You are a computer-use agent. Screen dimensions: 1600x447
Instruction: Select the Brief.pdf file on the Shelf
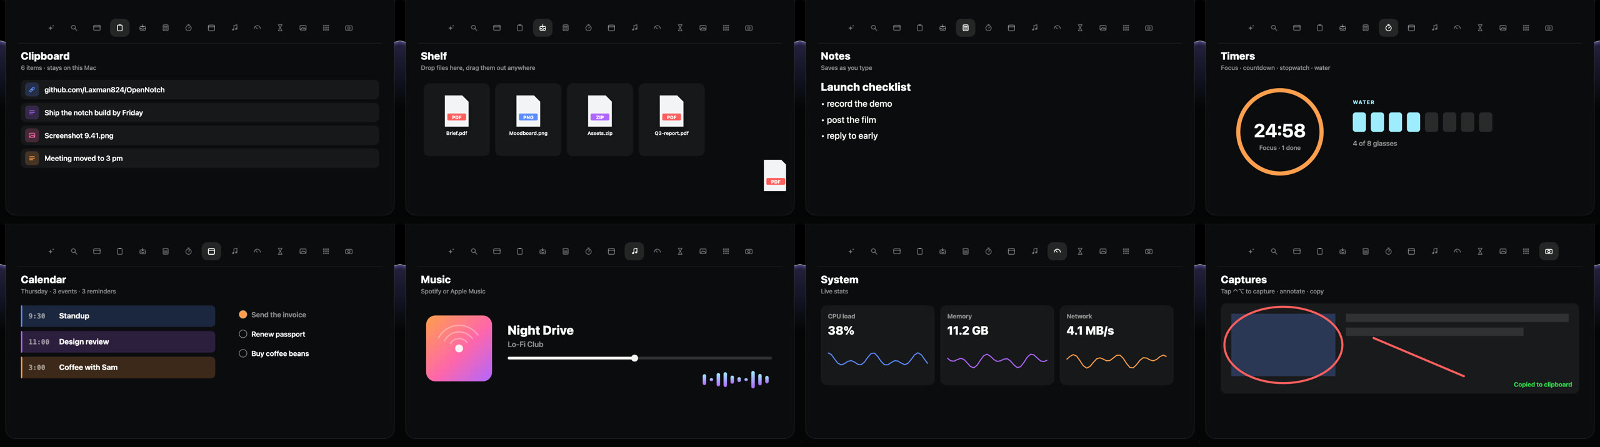click(x=456, y=119)
